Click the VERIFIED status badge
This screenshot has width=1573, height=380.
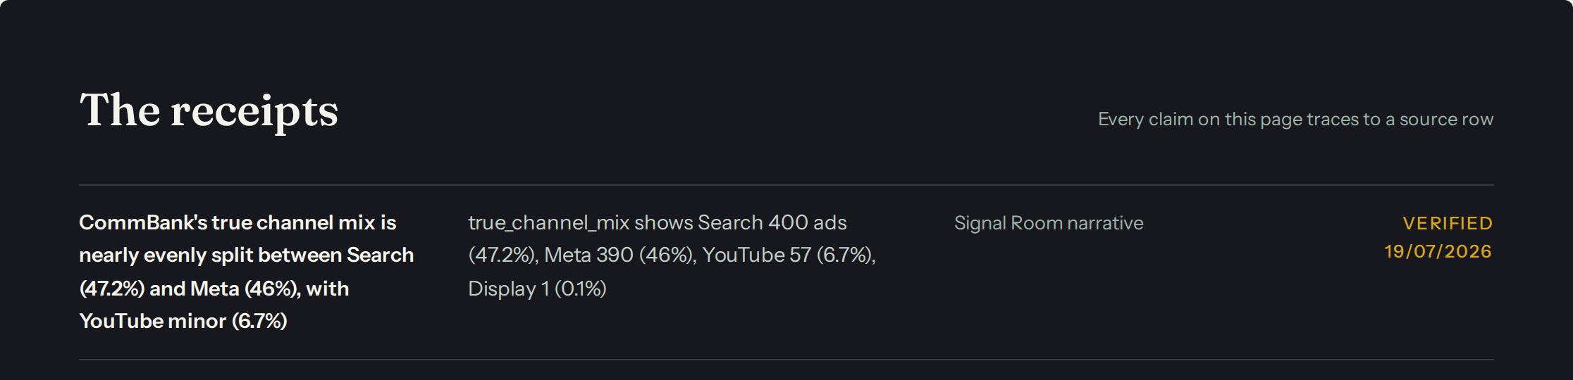(1448, 223)
